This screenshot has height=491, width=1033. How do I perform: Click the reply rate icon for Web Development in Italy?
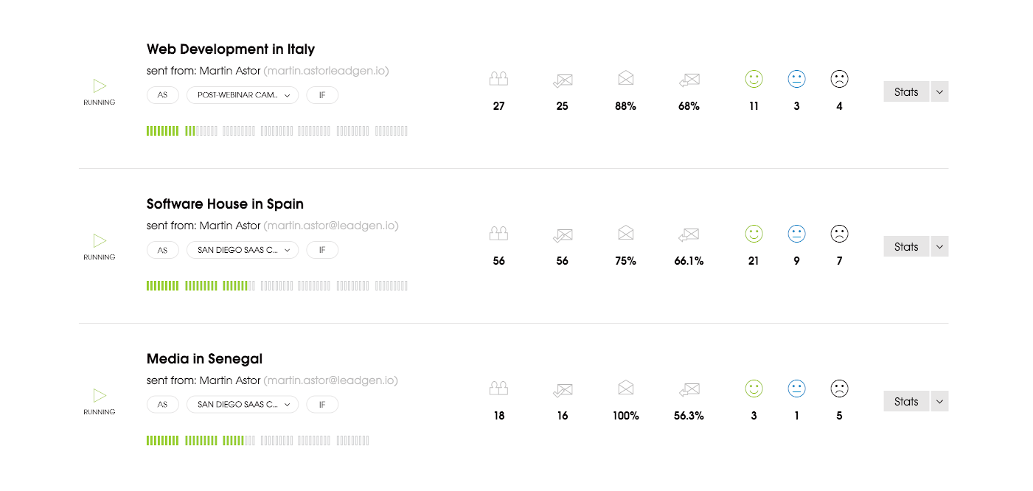pyautogui.click(x=689, y=80)
